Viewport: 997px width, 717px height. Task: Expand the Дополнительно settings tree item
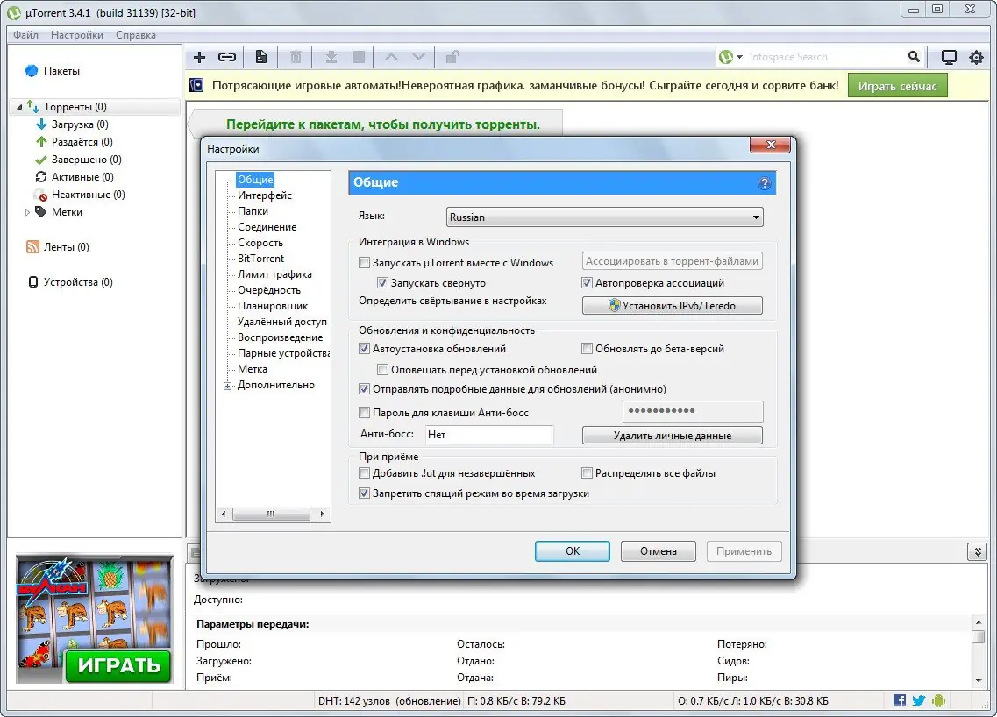coord(227,384)
